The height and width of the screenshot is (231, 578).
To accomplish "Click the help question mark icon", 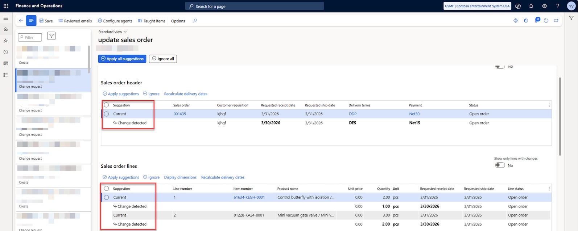I will 558,6.
